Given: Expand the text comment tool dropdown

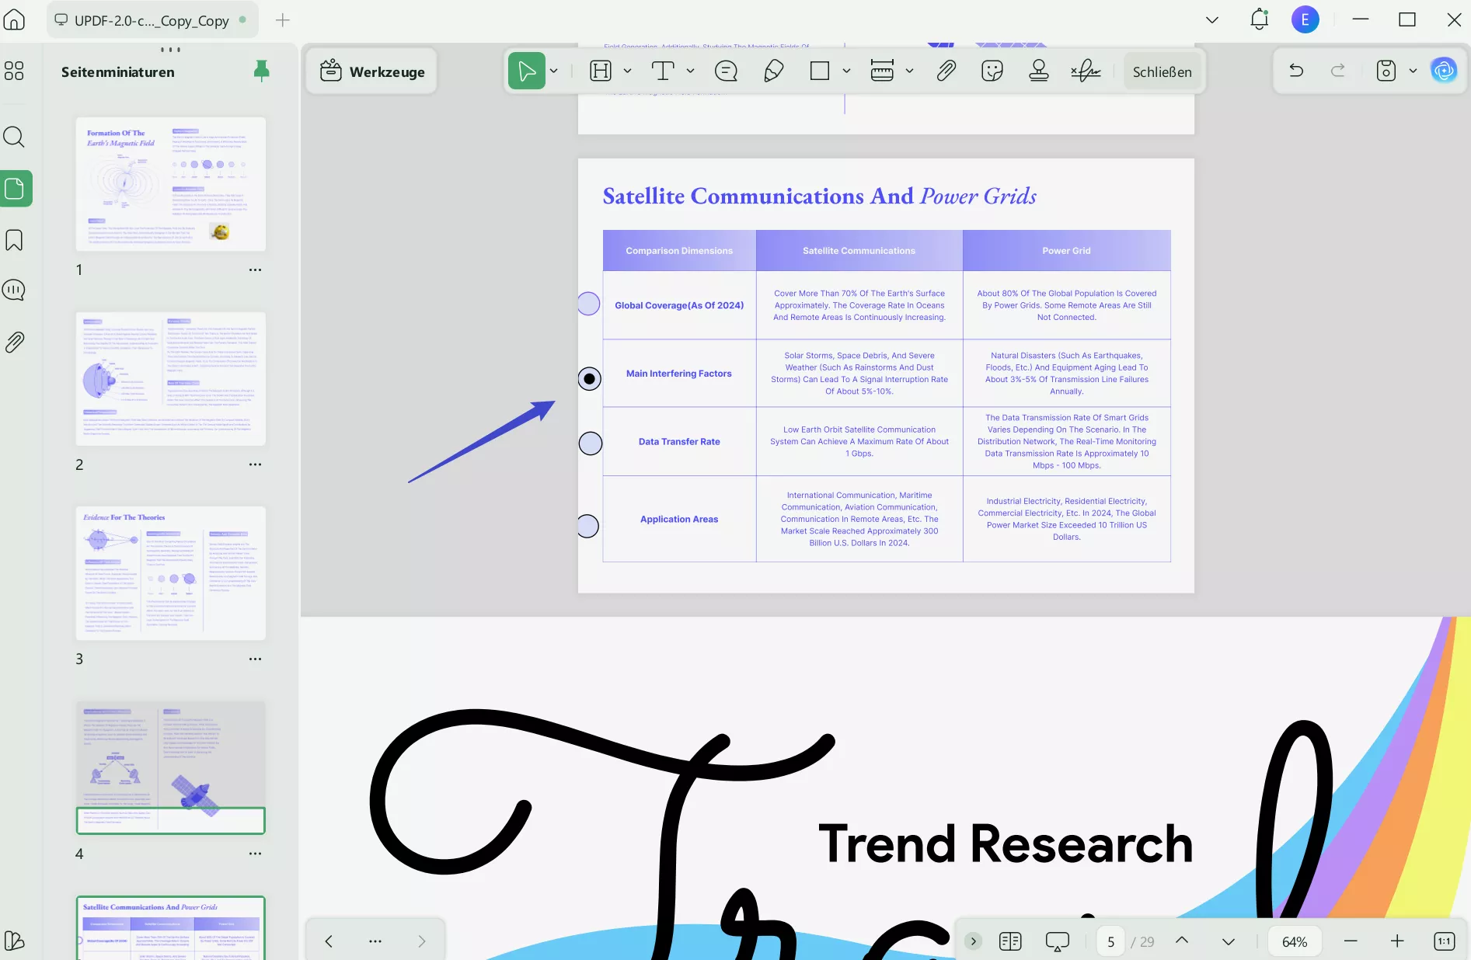Looking at the screenshot, I should click(x=690, y=71).
